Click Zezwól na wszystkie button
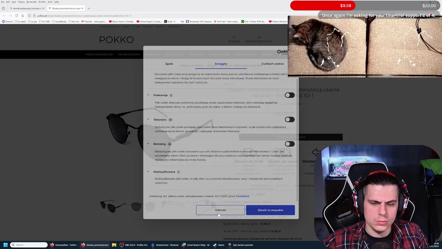Screen dimensions: 442x249 (270, 210)
